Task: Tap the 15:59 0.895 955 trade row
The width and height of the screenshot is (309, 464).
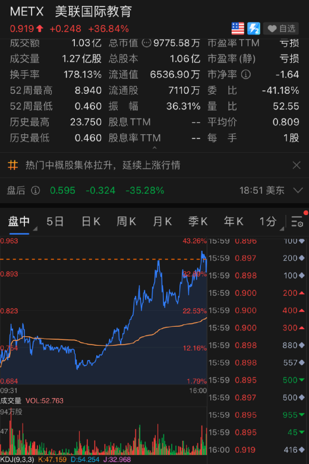Action: point(257,415)
